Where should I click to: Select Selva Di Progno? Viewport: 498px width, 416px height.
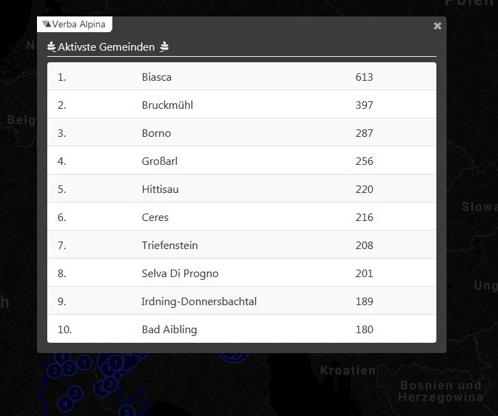(x=180, y=274)
